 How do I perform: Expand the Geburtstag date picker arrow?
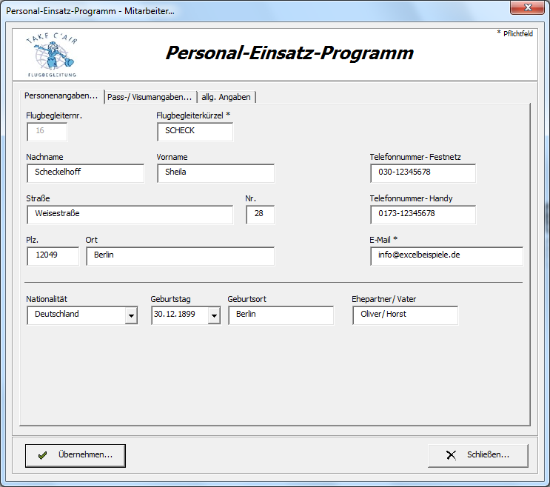click(x=214, y=315)
